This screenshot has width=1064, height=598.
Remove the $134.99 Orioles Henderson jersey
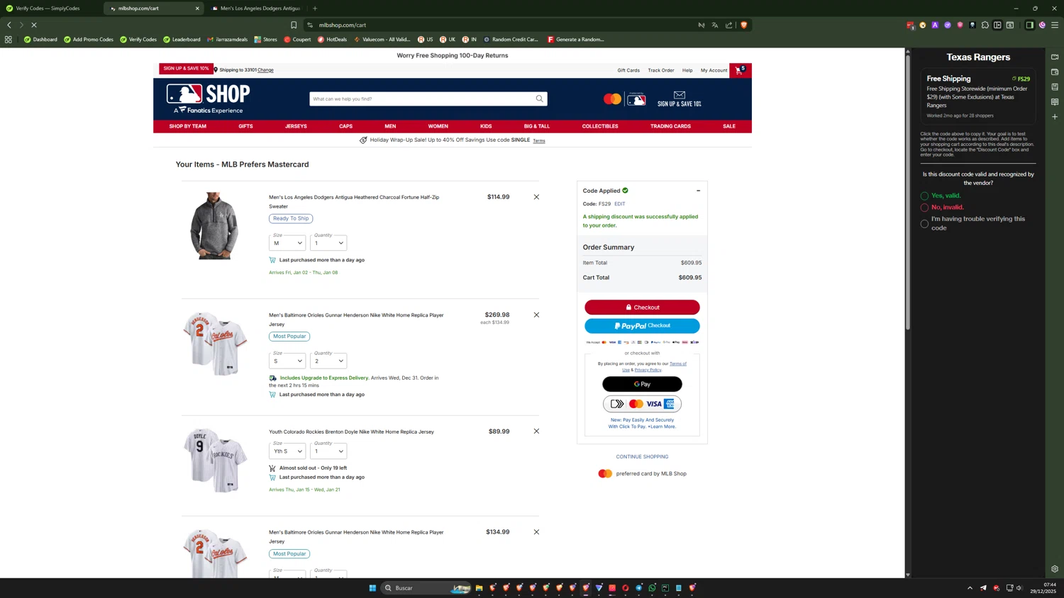[536, 531]
